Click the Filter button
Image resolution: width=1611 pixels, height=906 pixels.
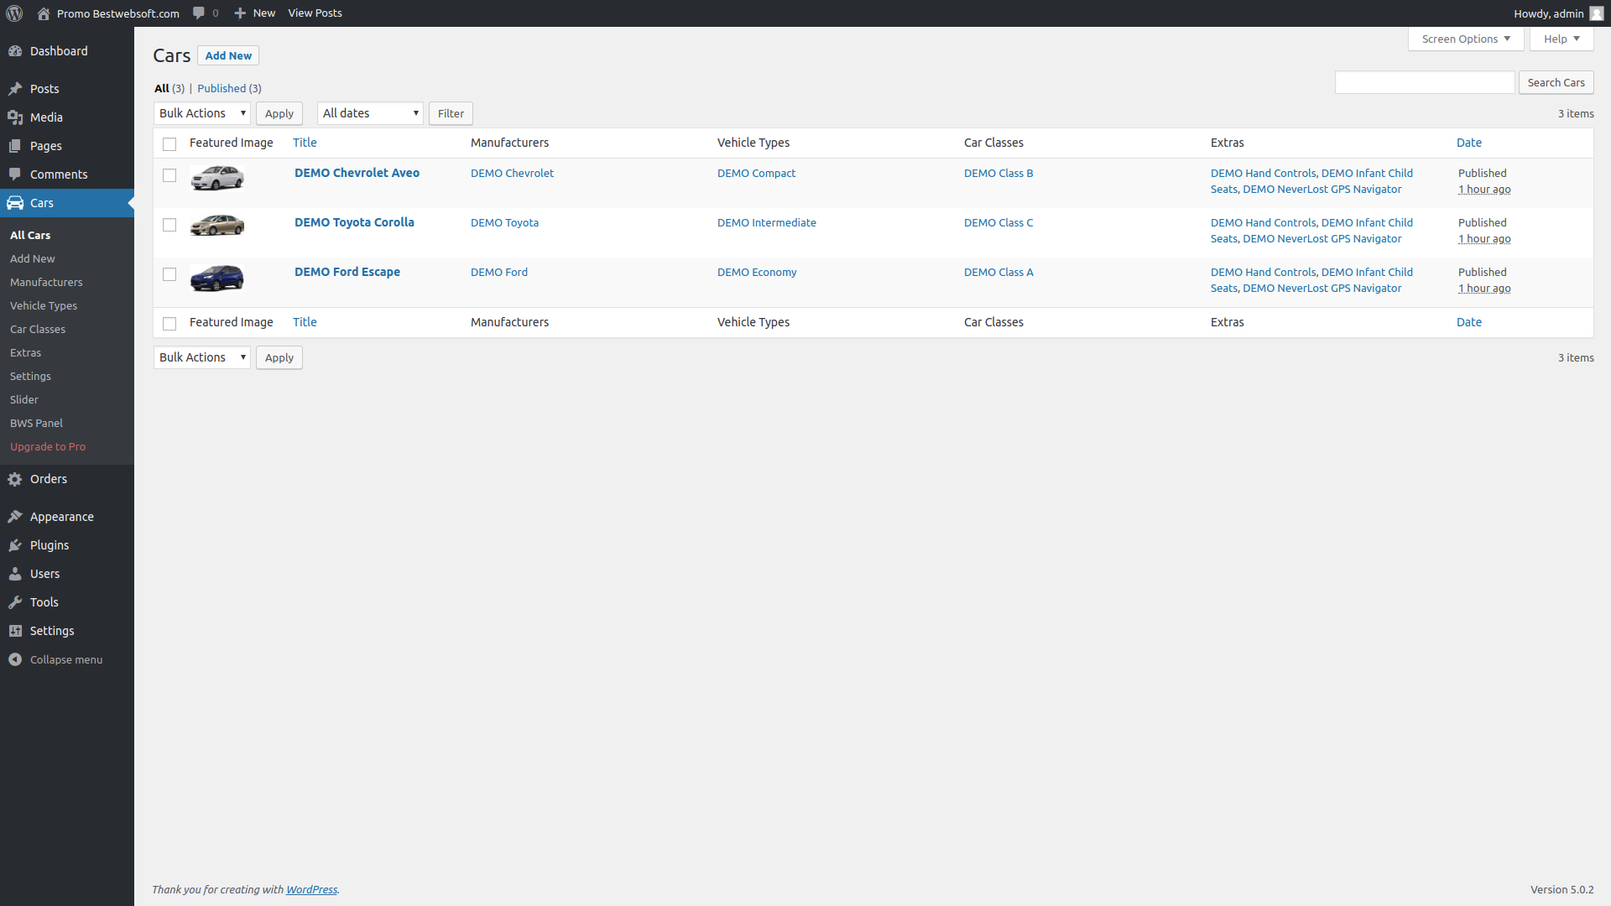point(451,113)
